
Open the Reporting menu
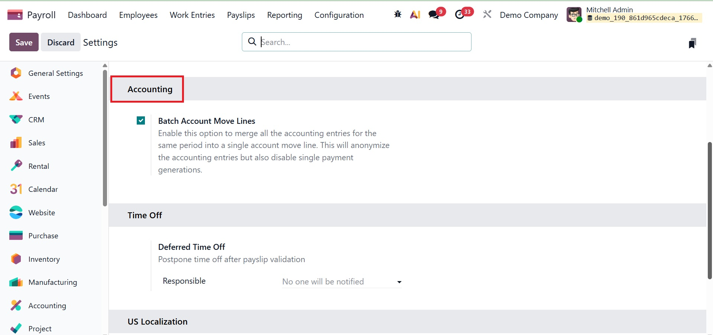(284, 15)
